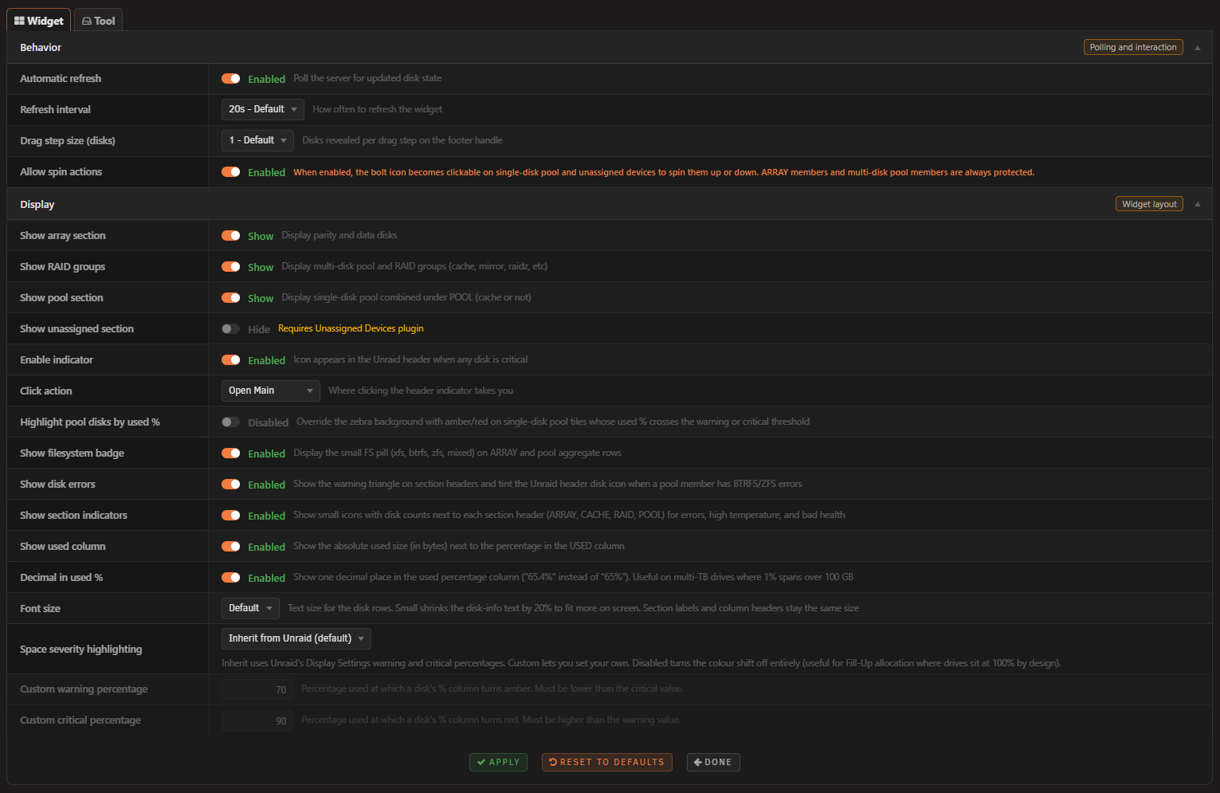Switch to the Widget tab

39,21
